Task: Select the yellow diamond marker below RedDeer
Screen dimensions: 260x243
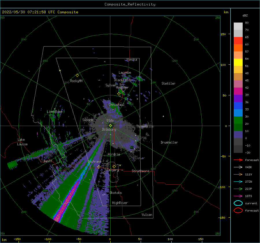Action: coord(119,94)
